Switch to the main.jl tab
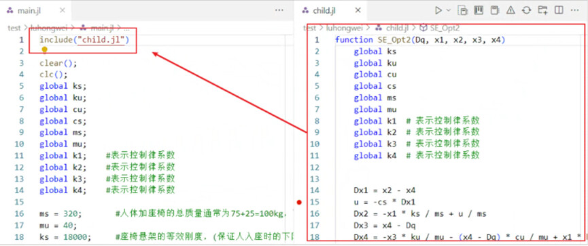Viewport: 588px width, 246px height. click(29, 10)
